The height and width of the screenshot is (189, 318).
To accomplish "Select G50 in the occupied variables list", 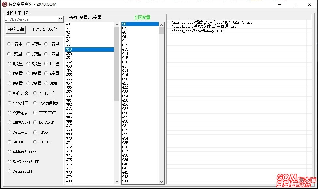I will pyautogui.click(x=90, y=54).
